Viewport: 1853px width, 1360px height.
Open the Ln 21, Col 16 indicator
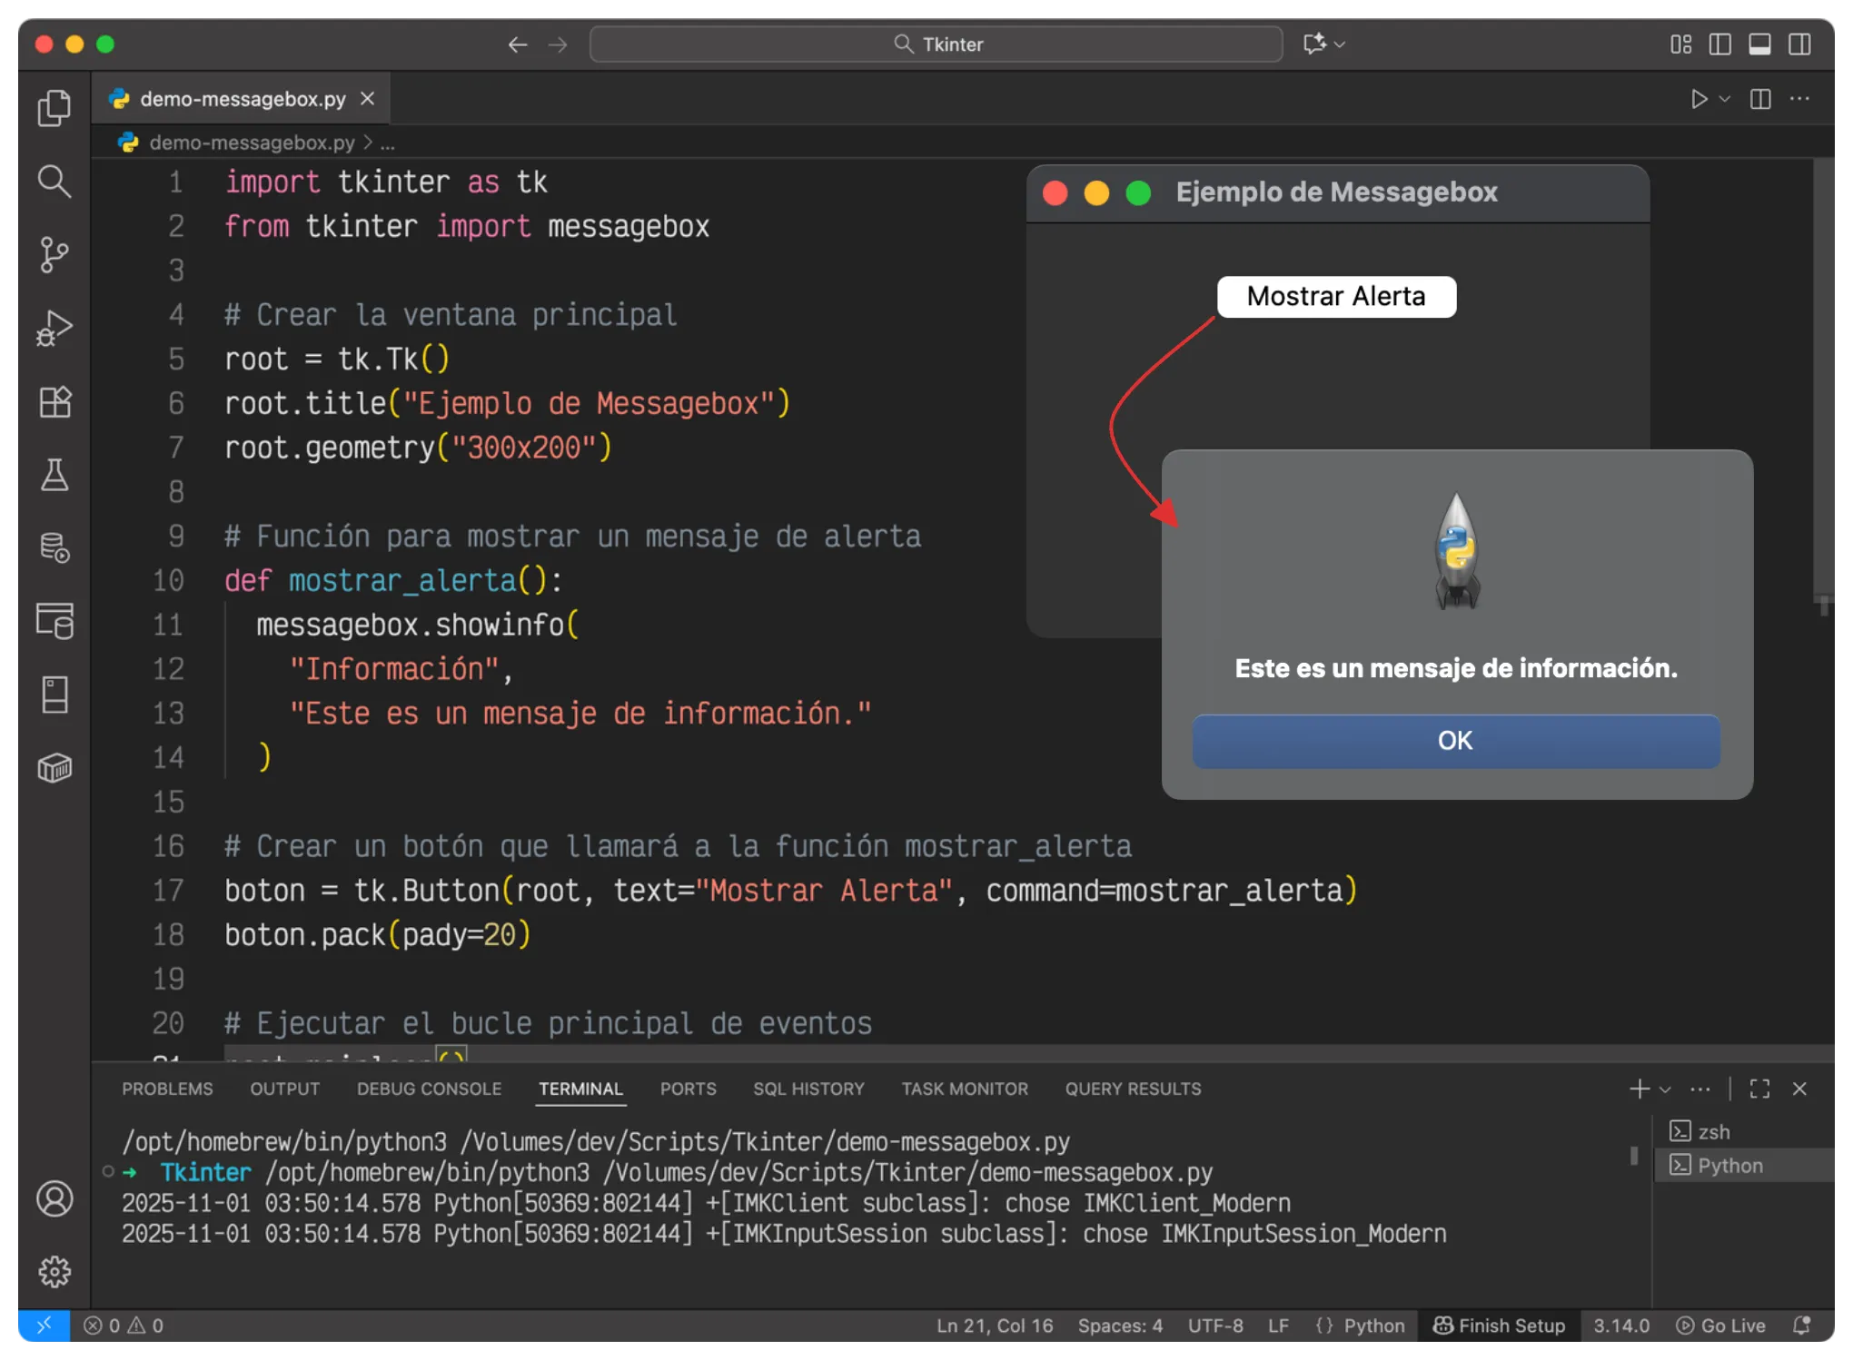pos(994,1326)
